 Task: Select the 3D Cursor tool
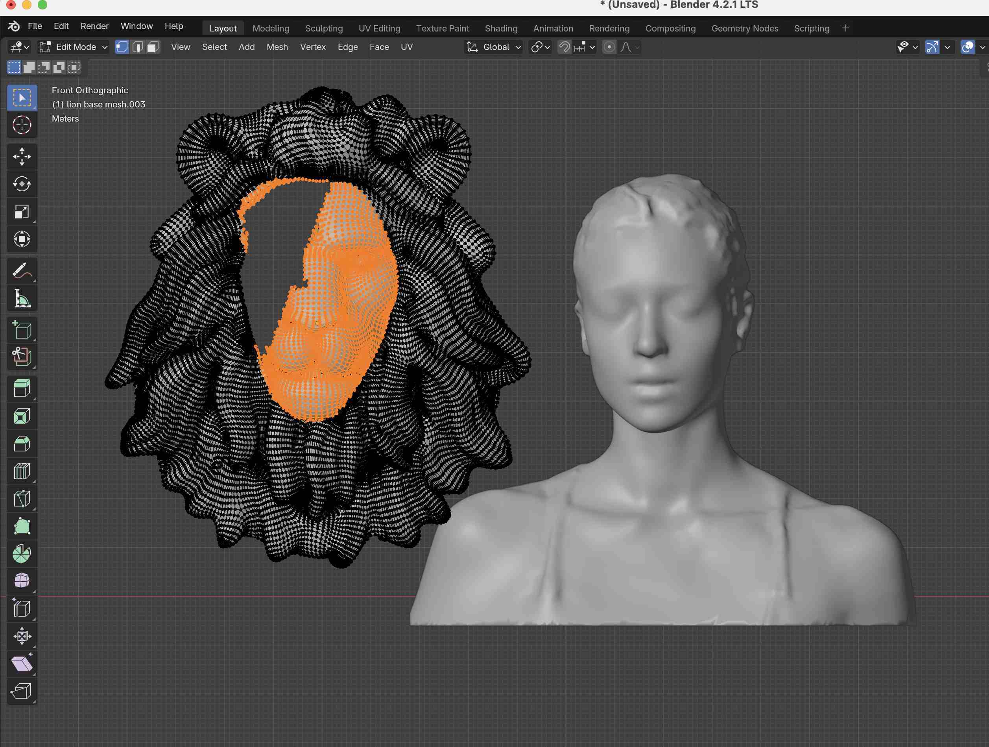coord(22,125)
